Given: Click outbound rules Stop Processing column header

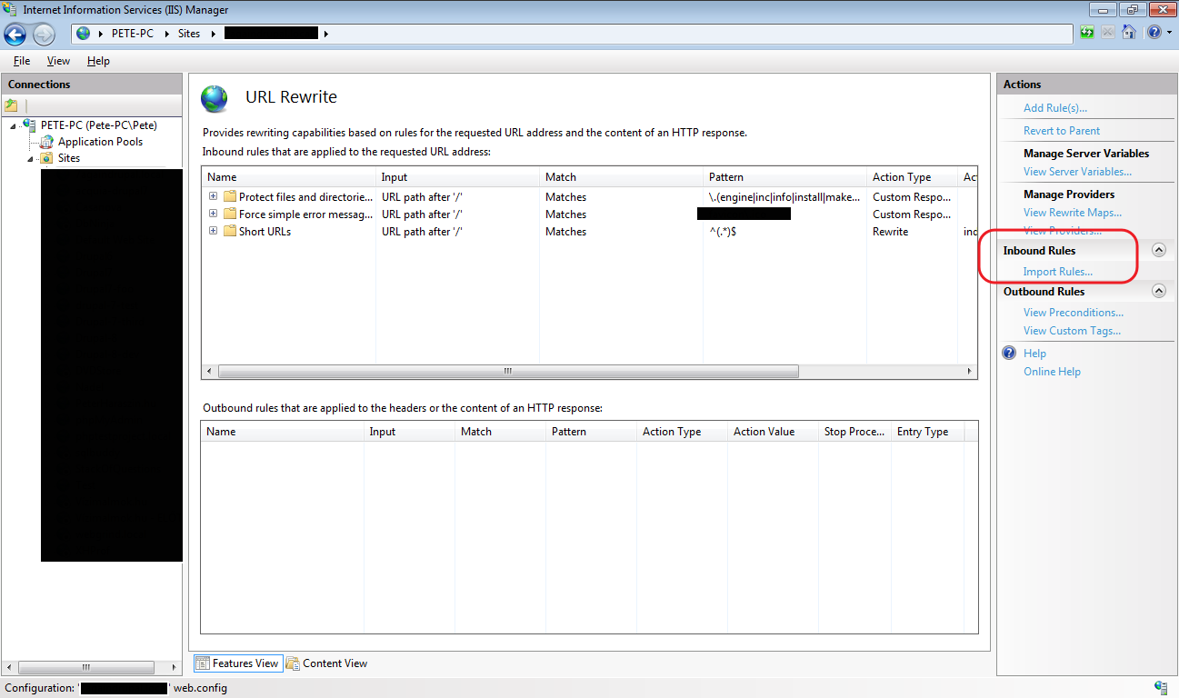Looking at the screenshot, I should click(854, 432).
